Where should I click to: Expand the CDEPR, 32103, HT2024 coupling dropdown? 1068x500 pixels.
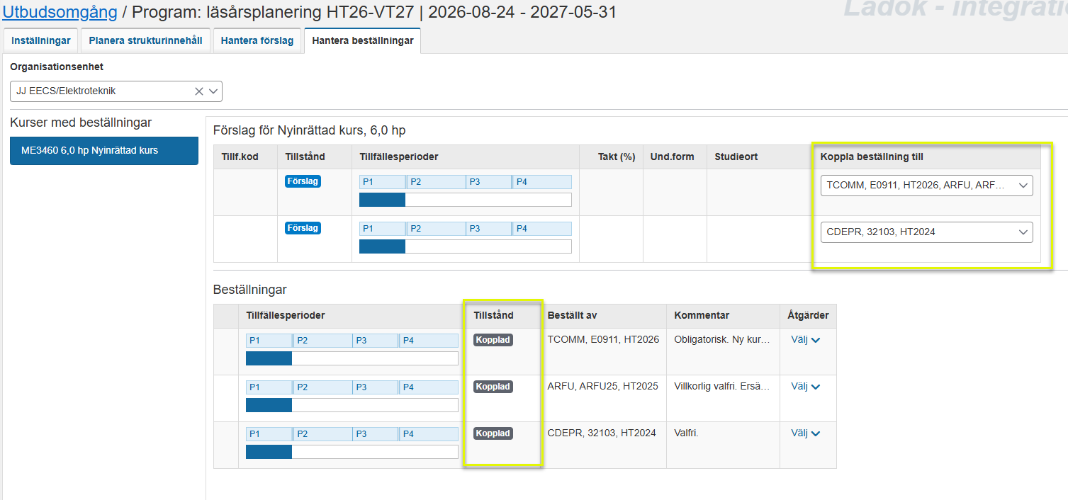(926, 232)
